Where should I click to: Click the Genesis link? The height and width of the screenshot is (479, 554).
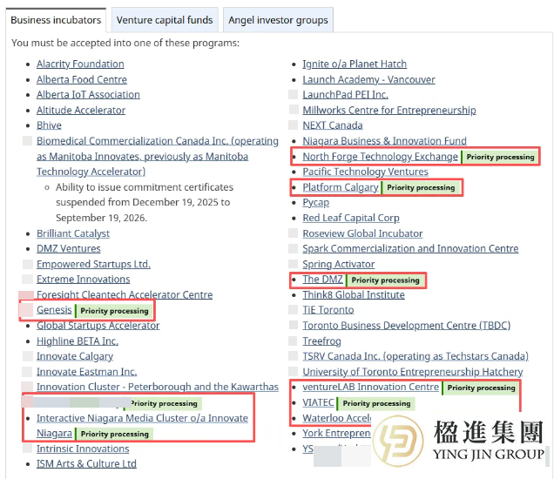click(54, 310)
